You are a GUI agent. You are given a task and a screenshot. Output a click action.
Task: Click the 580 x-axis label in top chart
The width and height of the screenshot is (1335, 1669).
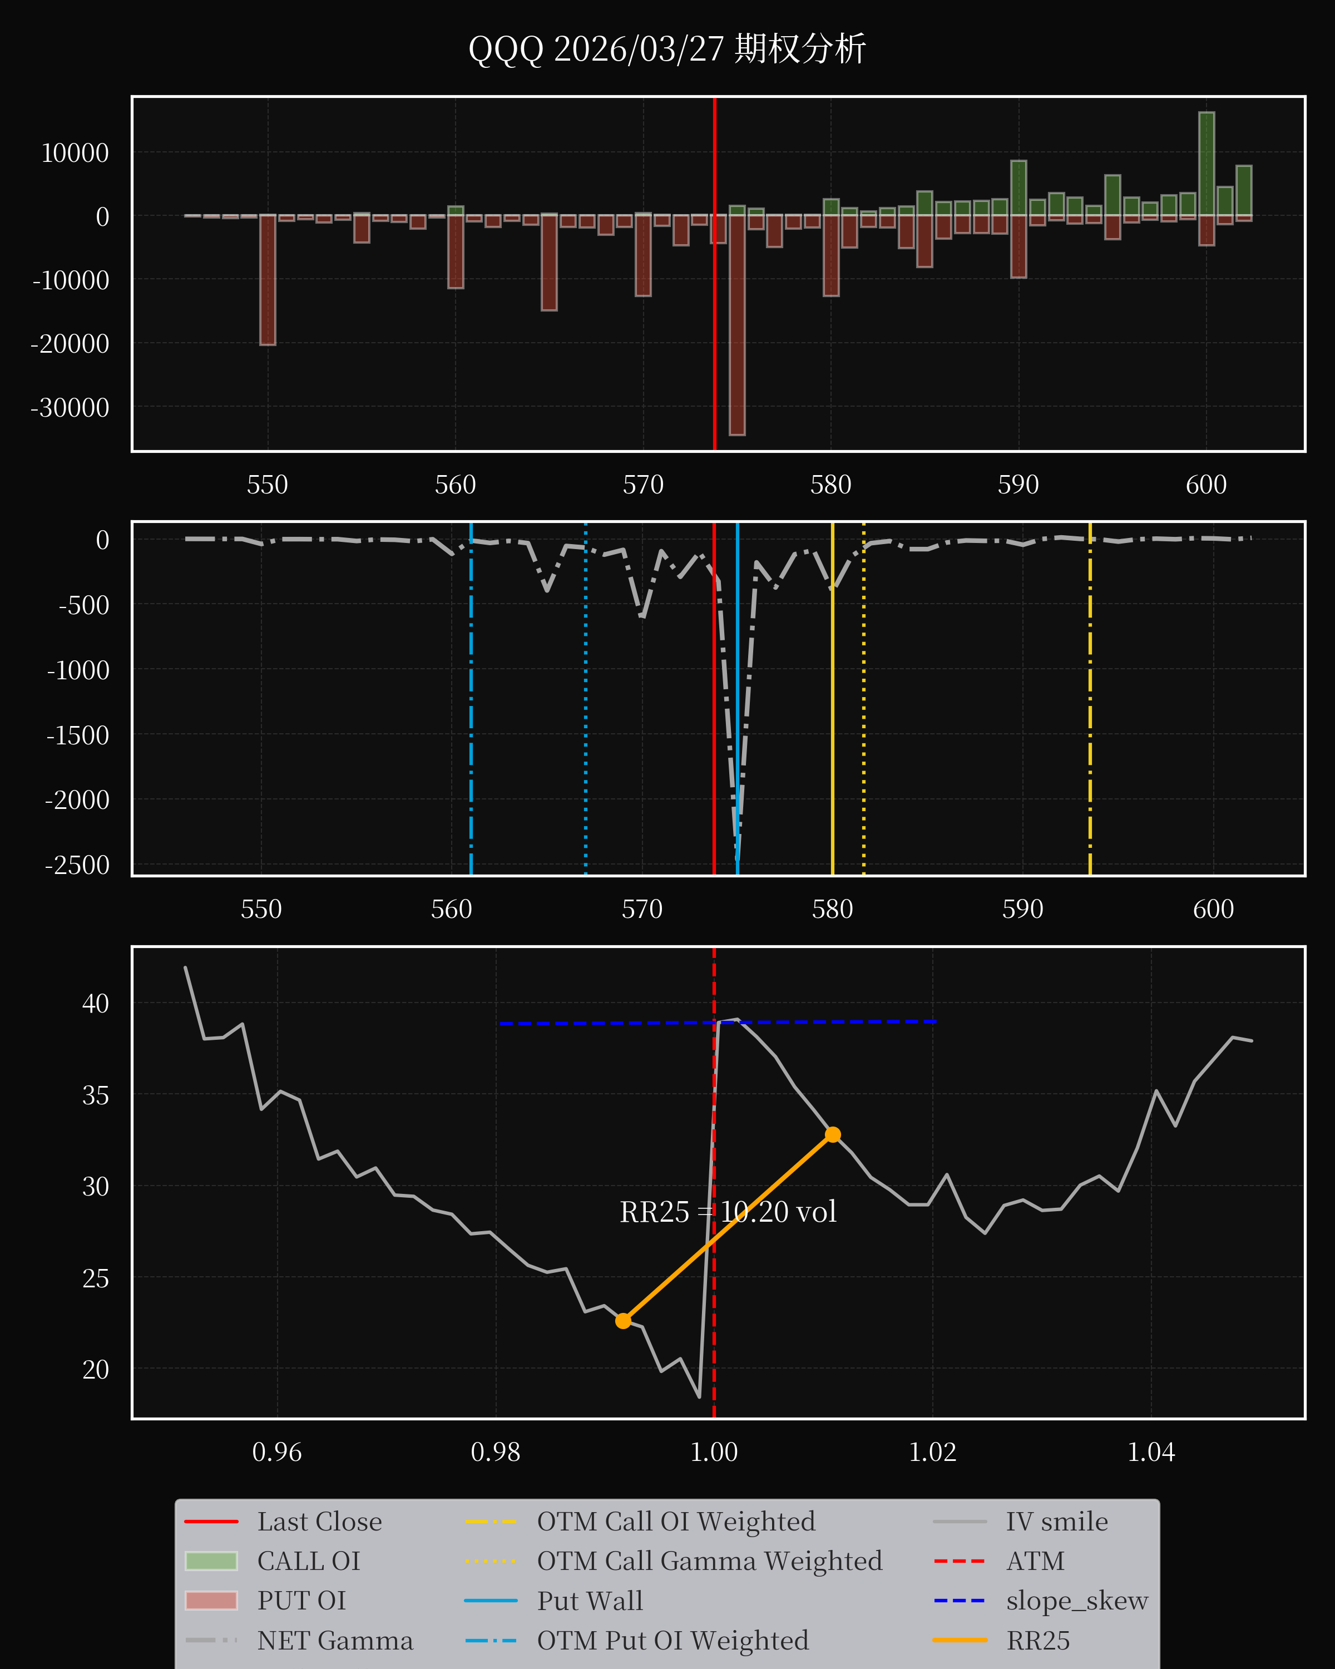[x=830, y=485]
